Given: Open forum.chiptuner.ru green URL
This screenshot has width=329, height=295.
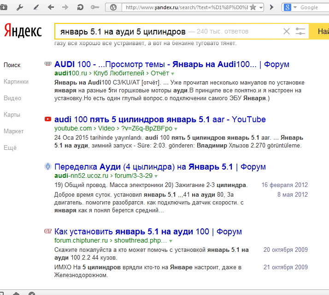Looking at the screenshot, I should (81, 241).
